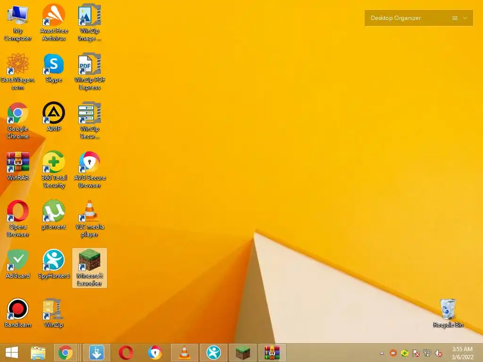Open Skype desktop shortcut
The image size is (483, 362).
pos(54,68)
